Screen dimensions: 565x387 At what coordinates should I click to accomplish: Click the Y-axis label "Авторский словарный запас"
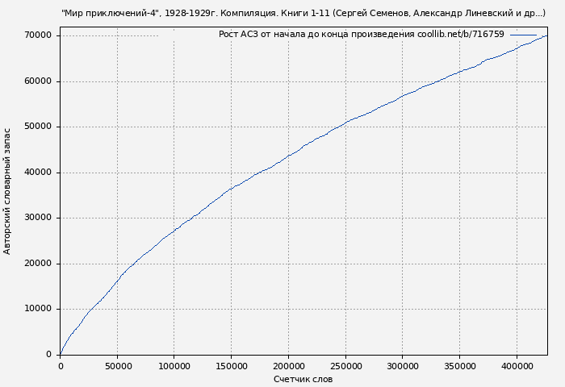tap(8, 191)
